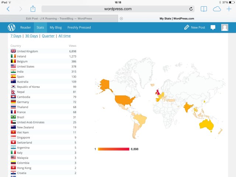This screenshot has width=236, height=177.
Task: Open Safari bookmarks book icon
Action: click(x=204, y=9)
